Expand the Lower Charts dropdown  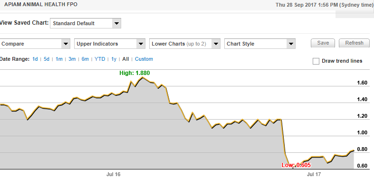tap(184, 44)
